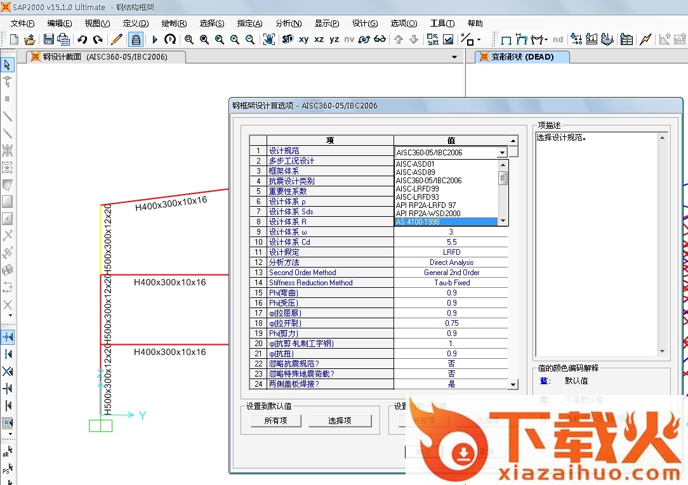
Task: Expand the show forces/stresses dropdown arrow
Action: [546, 40]
